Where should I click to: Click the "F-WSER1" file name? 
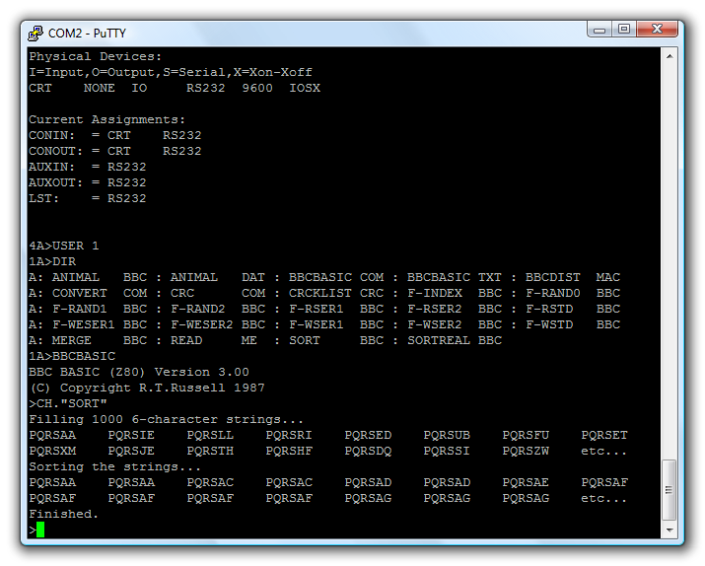(x=317, y=324)
